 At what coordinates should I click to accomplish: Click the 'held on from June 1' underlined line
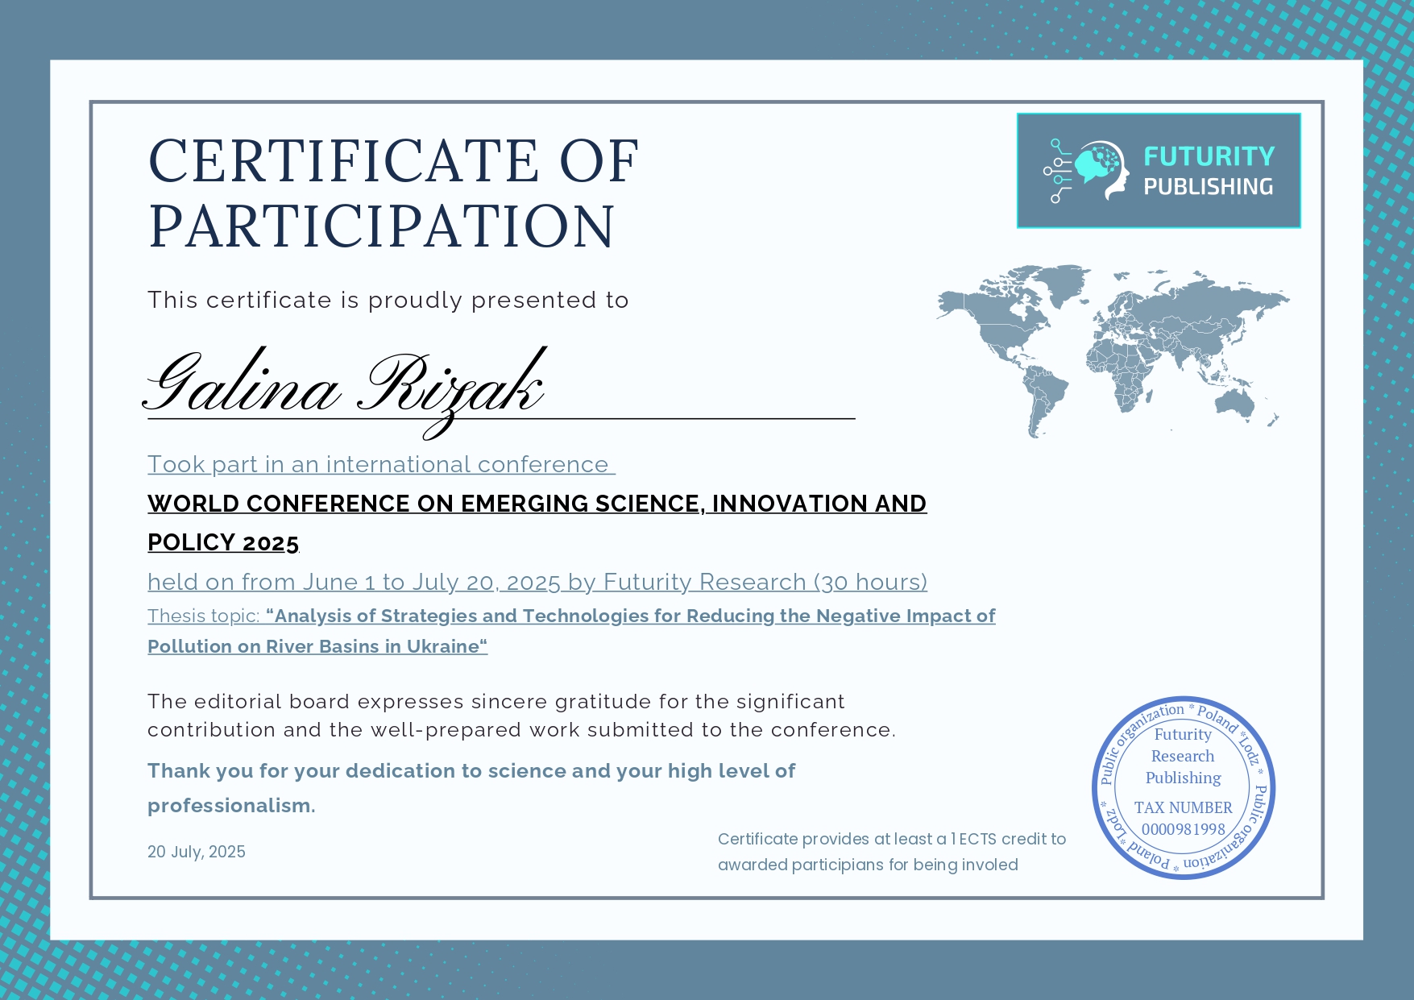pos(537,582)
